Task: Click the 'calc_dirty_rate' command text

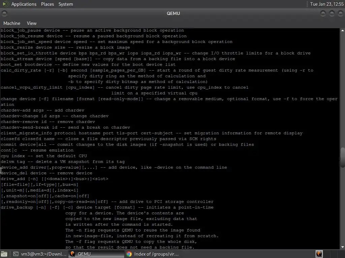Action: 21,70
